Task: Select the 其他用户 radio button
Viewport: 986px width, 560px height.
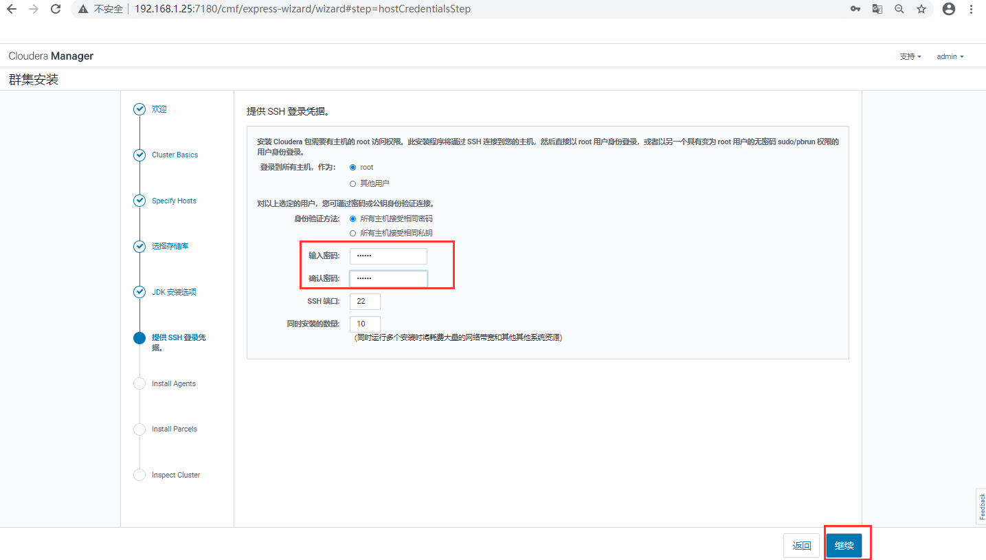Action: [x=353, y=183]
